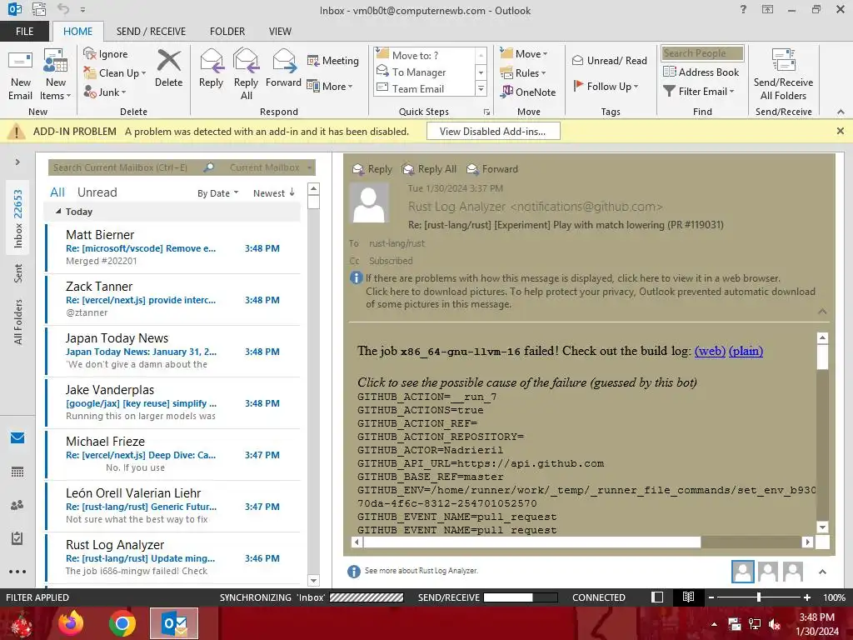This screenshot has height=640, width=853.
Task: Open Jake Vanderplas's email
Action: [173, 402]
